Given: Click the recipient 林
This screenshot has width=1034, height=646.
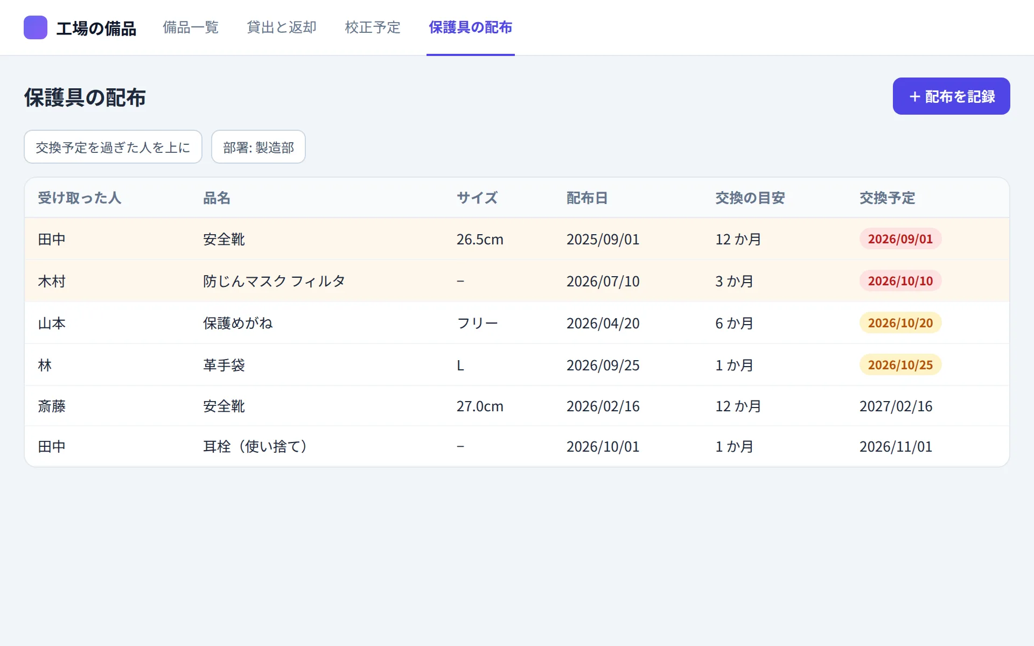Looking at the screenshot, I should 45,366.
